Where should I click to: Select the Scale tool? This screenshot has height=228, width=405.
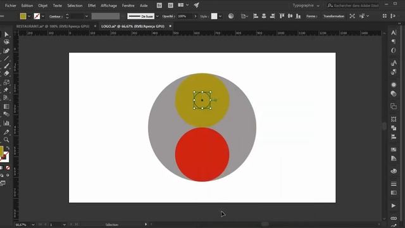[x=6, y=82]
